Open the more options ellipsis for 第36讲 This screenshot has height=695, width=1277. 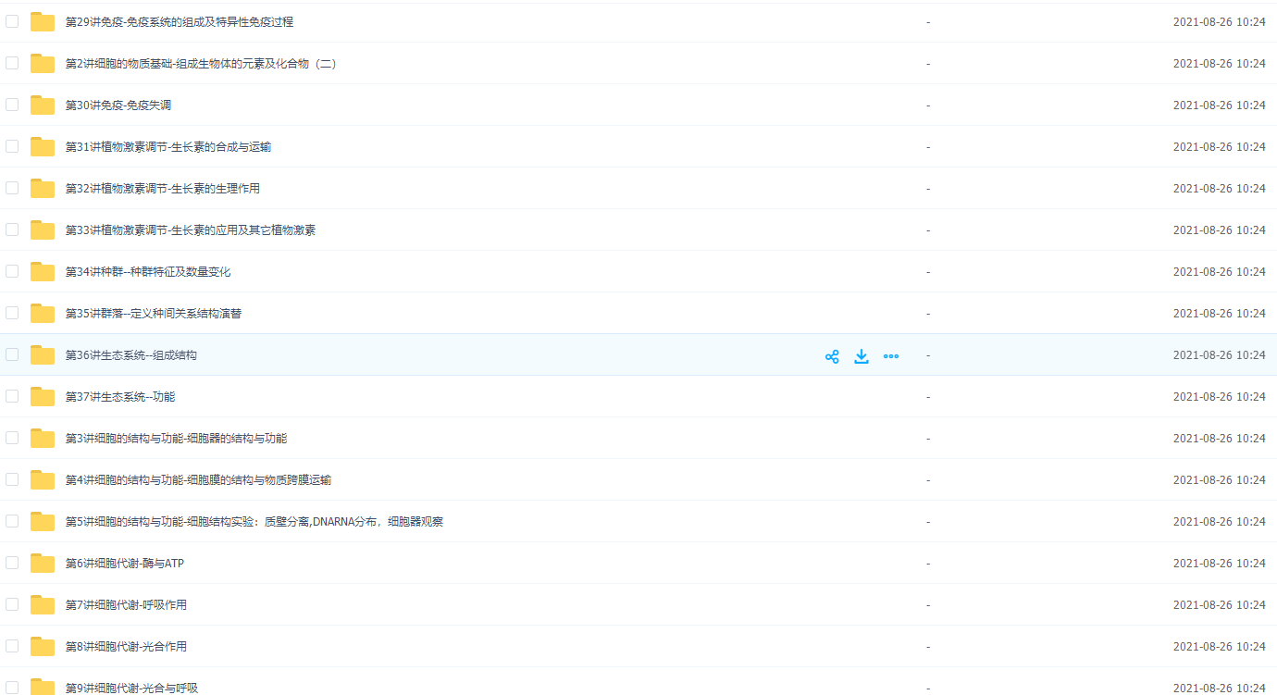pyautogui.click(x=891, y=356)
